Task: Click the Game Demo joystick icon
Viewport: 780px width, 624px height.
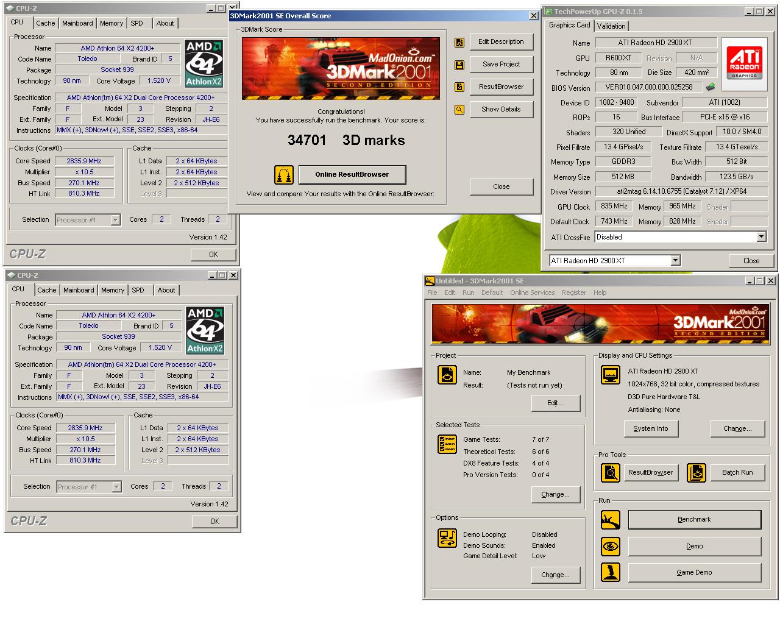Action: (611, 572)
